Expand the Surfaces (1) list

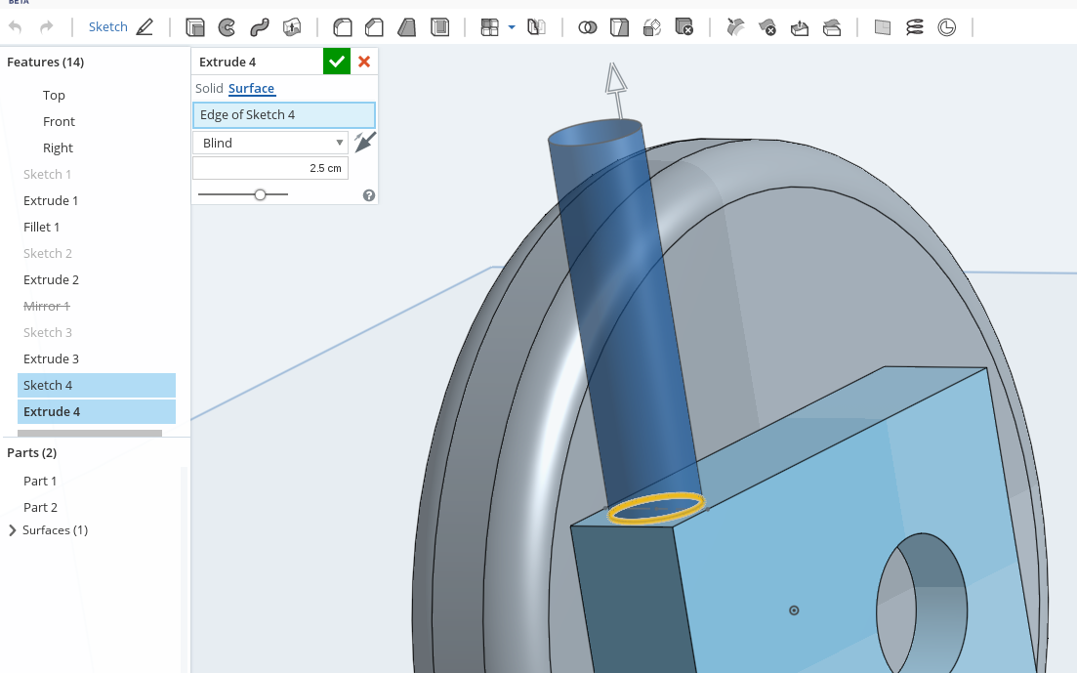(13, 530)
